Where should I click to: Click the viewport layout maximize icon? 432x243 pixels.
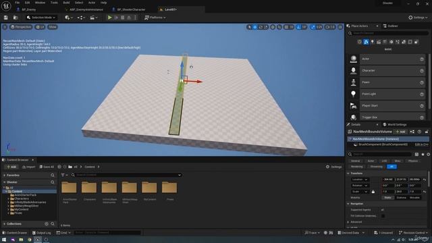[x=340, y=27]
